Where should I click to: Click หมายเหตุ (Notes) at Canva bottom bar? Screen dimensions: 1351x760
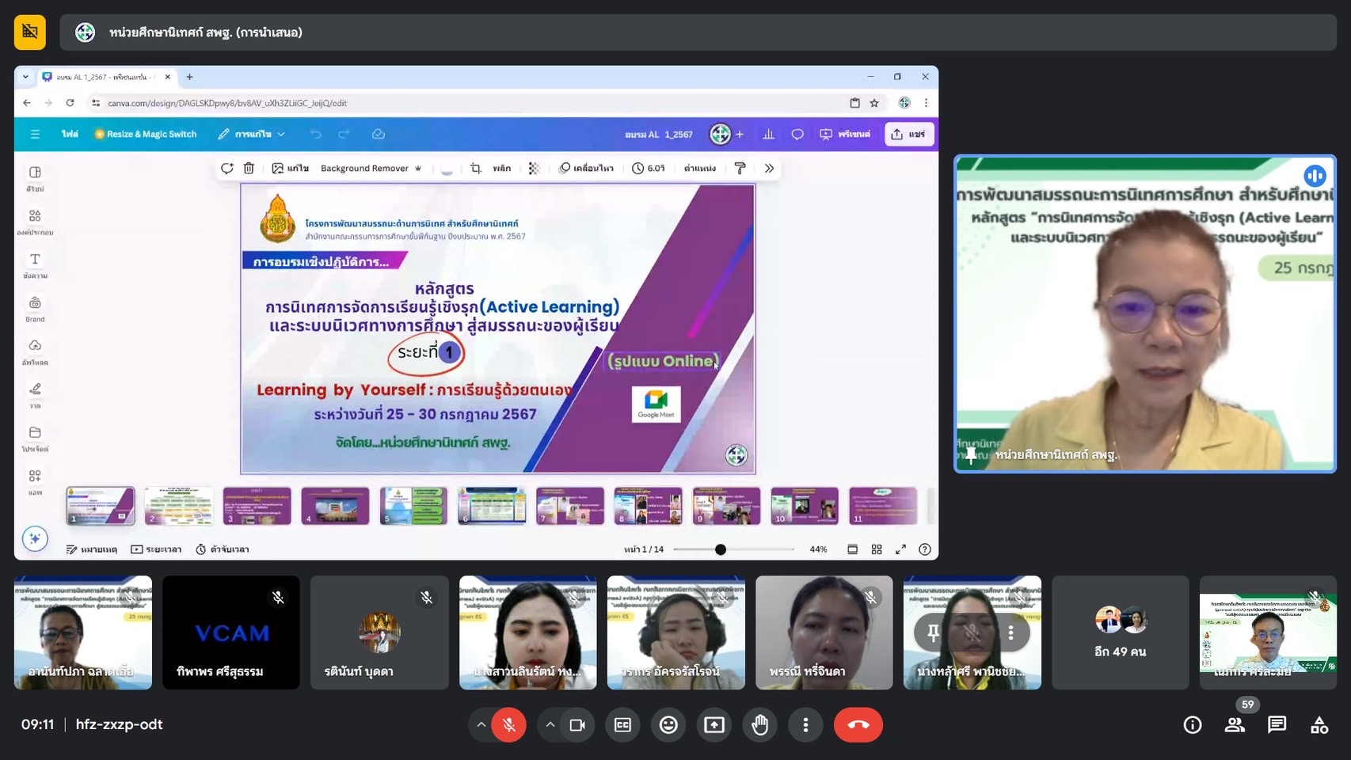(91, 549)
